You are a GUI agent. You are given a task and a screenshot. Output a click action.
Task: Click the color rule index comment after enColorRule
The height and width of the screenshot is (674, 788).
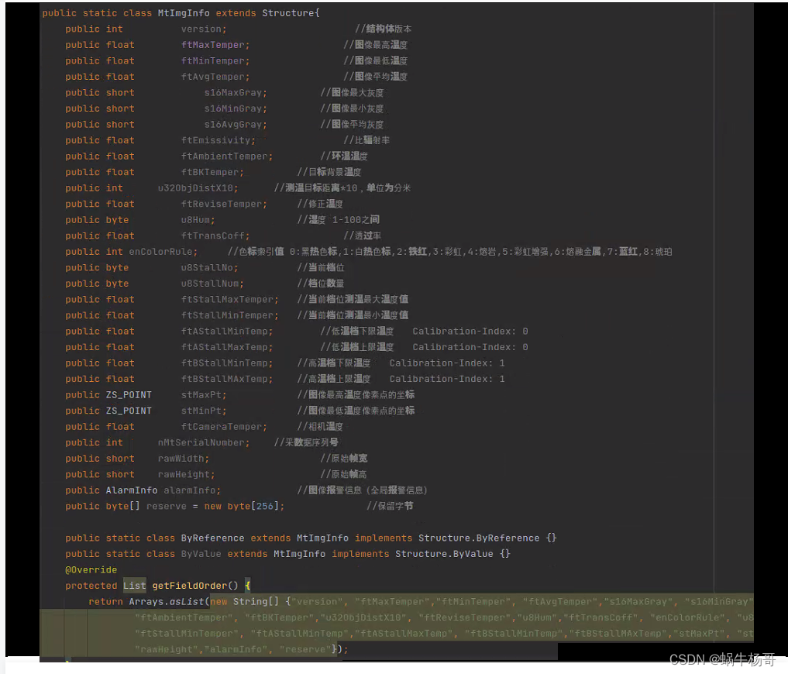click(449, 252)
